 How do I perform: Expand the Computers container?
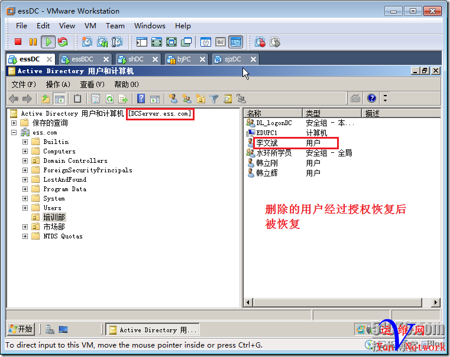point(25,152)
